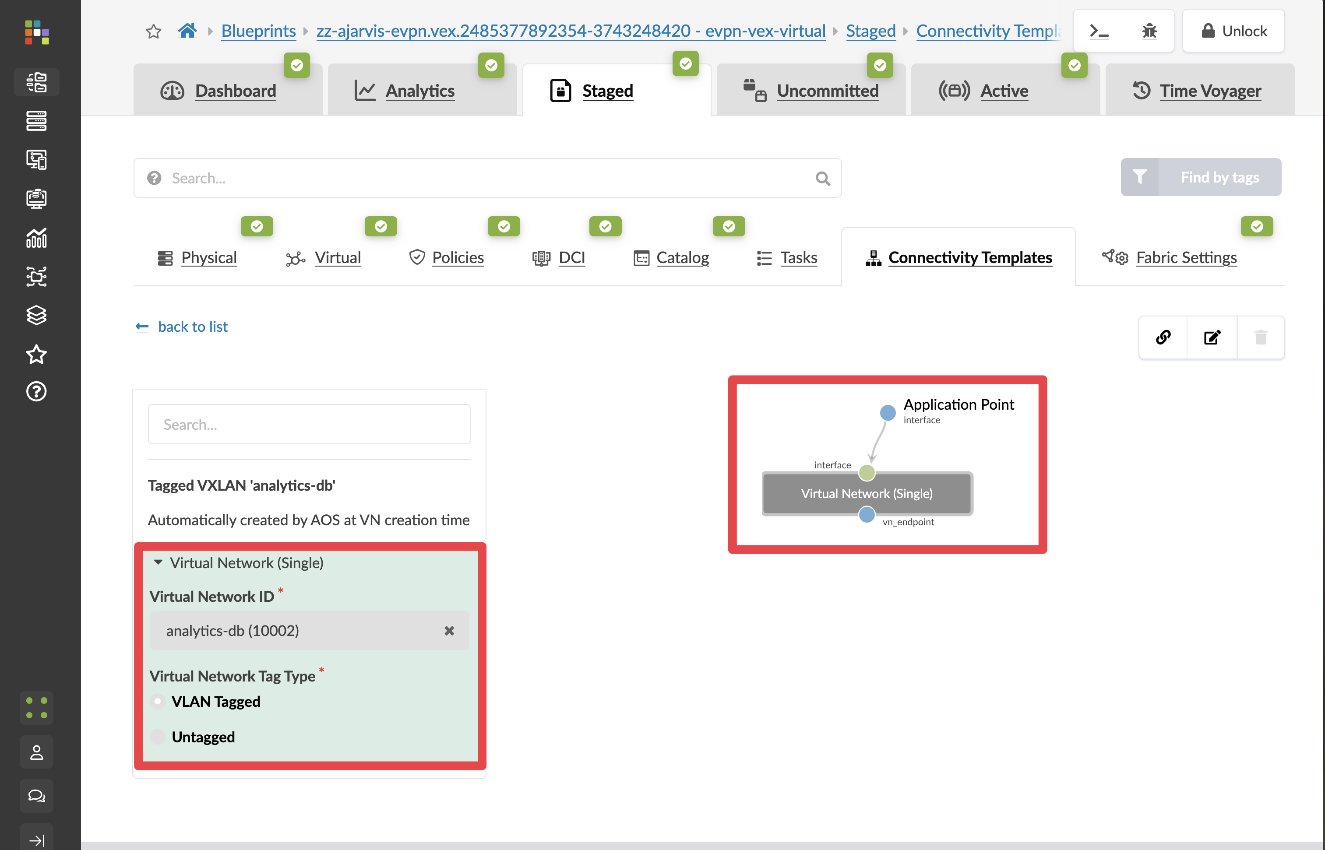1325x850 pixels.
Task: Select the Untagged radio button
Action: pos(158,736)
